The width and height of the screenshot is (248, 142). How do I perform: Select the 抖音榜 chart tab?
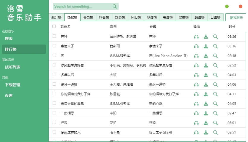click(104, 17)
